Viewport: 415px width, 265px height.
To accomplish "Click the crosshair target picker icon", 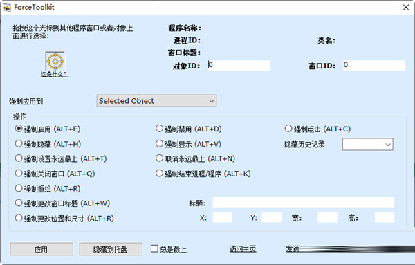I will (55, 62).
